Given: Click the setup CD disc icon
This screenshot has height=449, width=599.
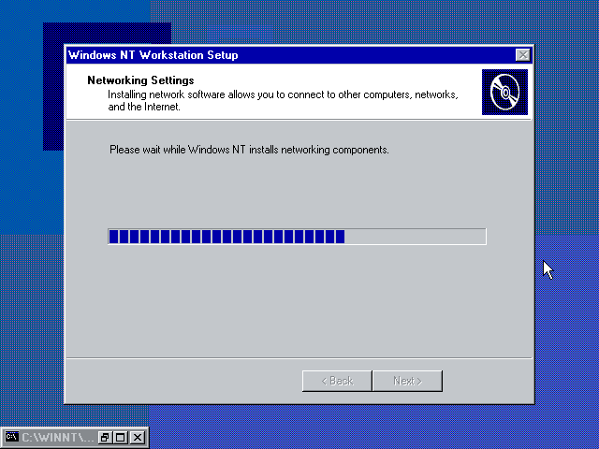Looking at the screenshot, I should [504, 92].
